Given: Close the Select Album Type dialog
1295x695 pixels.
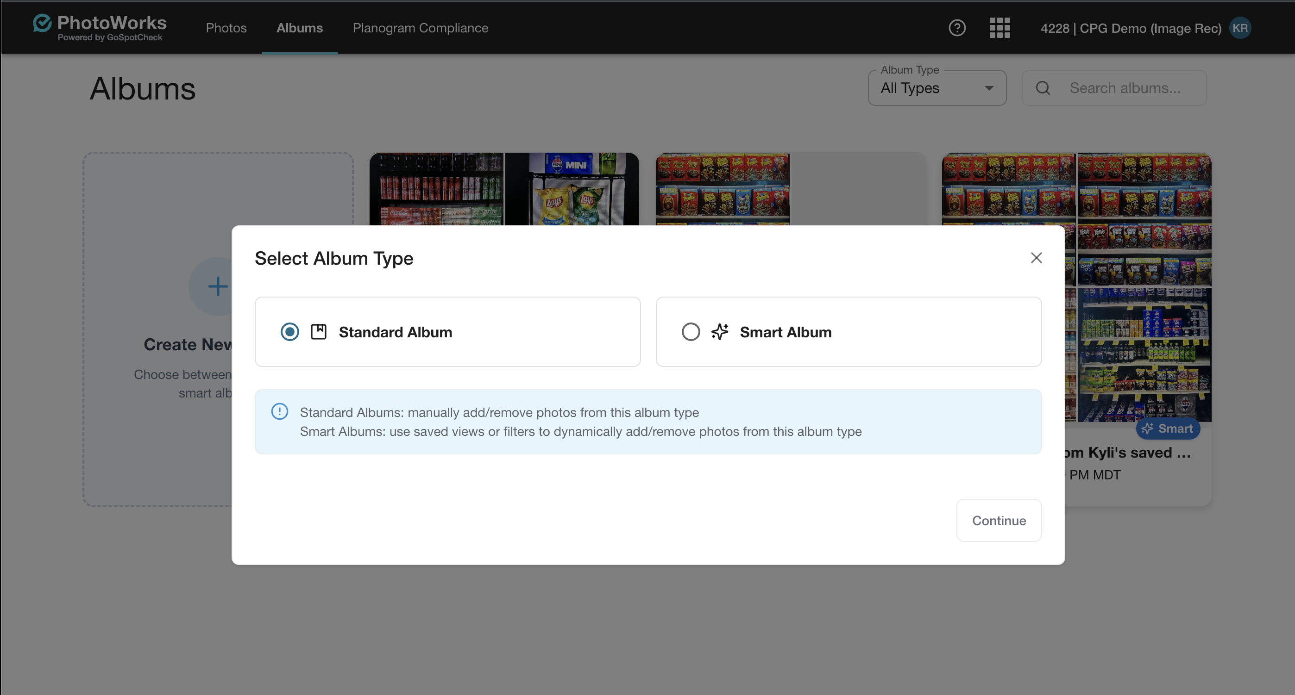Looking at the screenshot, I should (1036, 258).
